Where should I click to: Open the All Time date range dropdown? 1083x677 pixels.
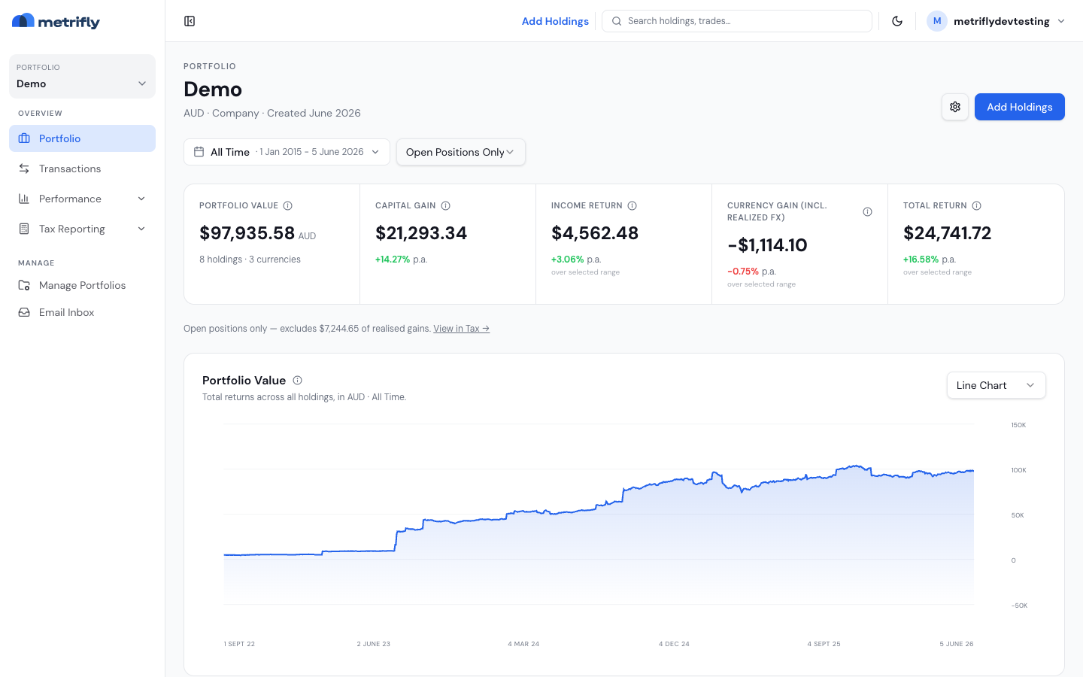pyautogui.click(x=287, y=152)
